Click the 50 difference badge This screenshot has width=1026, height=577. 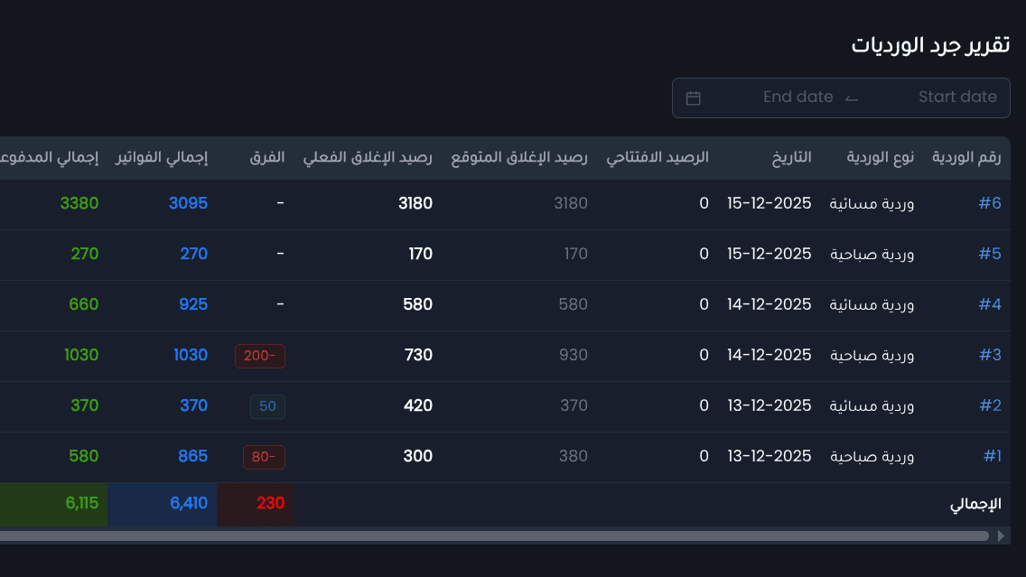[x=267, y=406]
